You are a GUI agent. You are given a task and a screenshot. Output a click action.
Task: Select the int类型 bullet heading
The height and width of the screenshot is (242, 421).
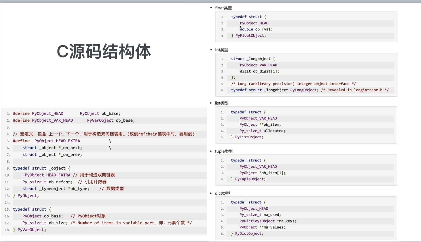coord(221,50)
